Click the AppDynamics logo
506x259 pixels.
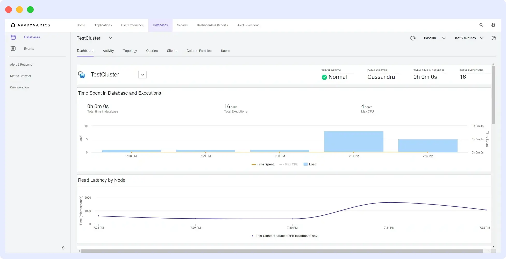coord(31,25)
